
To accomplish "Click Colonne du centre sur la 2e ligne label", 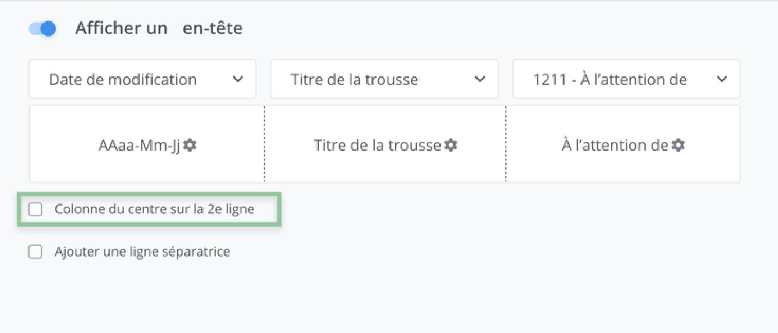I will (x=154, y=209).
